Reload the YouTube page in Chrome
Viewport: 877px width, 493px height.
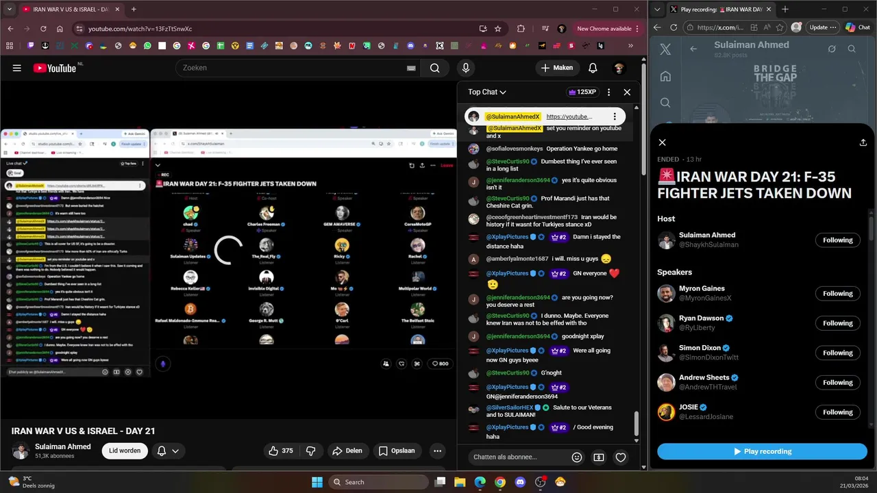tap(43, 29)
